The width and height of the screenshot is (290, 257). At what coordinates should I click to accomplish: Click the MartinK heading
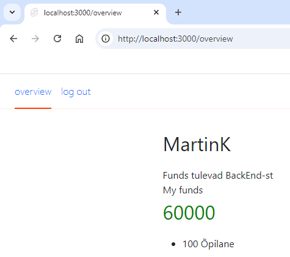[x=197, y=144]
